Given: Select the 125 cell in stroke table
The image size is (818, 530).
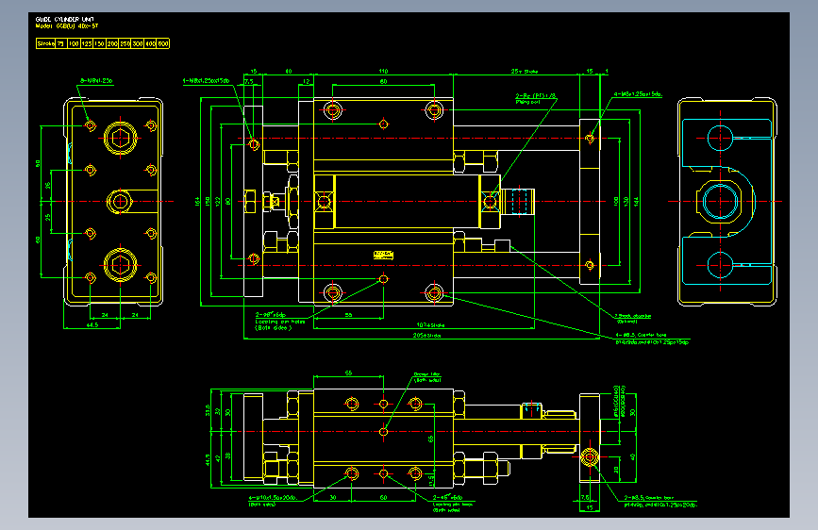Looking at the screenshot, I should (87, 43).
